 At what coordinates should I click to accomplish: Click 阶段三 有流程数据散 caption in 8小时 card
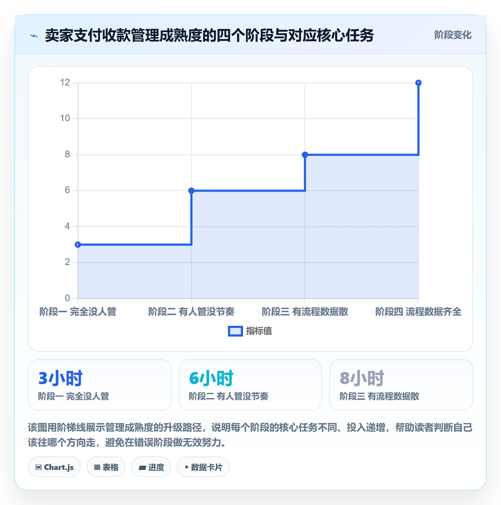(x=379, y=396)
